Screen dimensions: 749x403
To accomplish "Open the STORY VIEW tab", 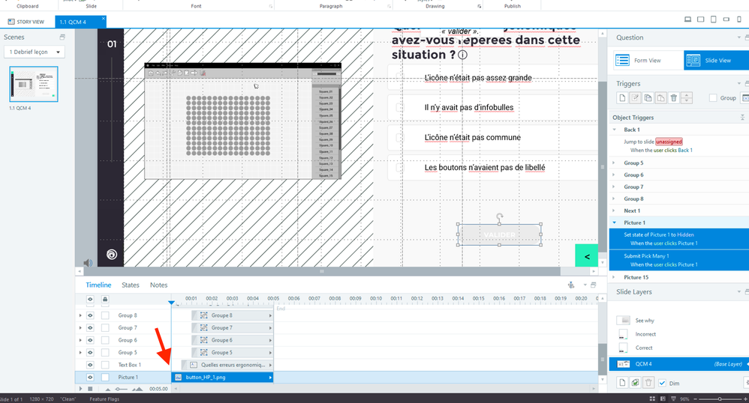I will click(26, 22).
